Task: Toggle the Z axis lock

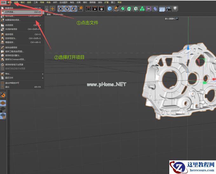Action: [74, 9]
